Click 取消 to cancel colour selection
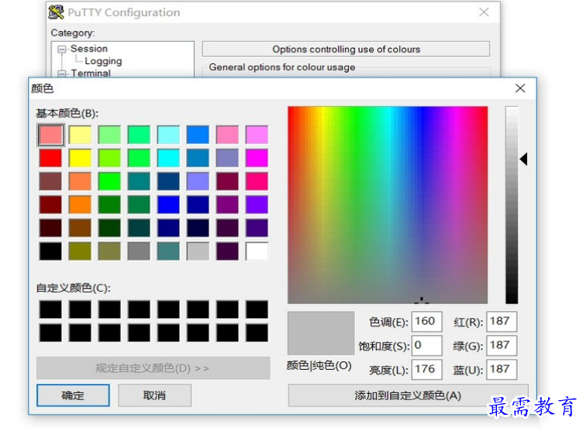This screenshot has height=431, width=583. tap(155, 395)
